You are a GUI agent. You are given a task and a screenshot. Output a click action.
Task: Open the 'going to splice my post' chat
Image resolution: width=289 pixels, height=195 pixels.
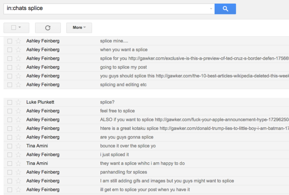click(123, 67)
